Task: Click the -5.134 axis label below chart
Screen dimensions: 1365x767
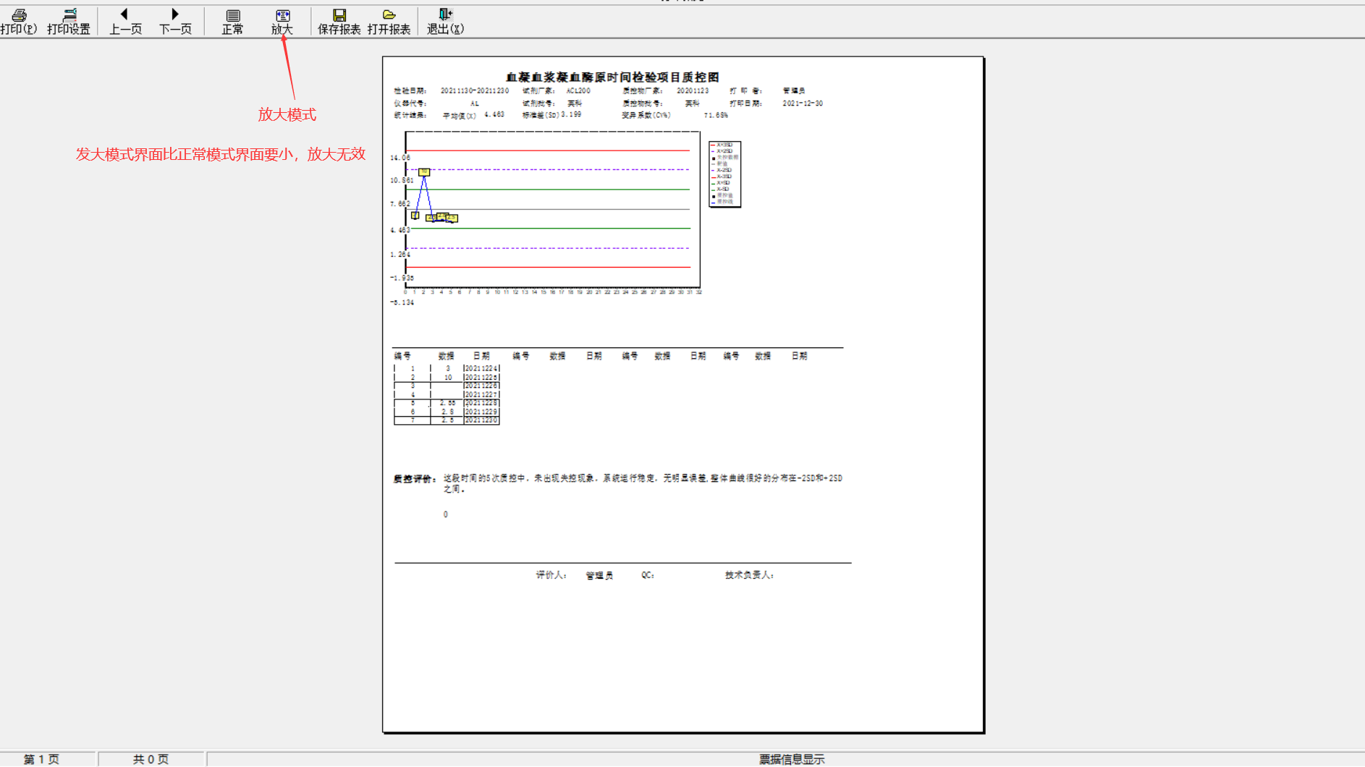Action: coord(402,302)
